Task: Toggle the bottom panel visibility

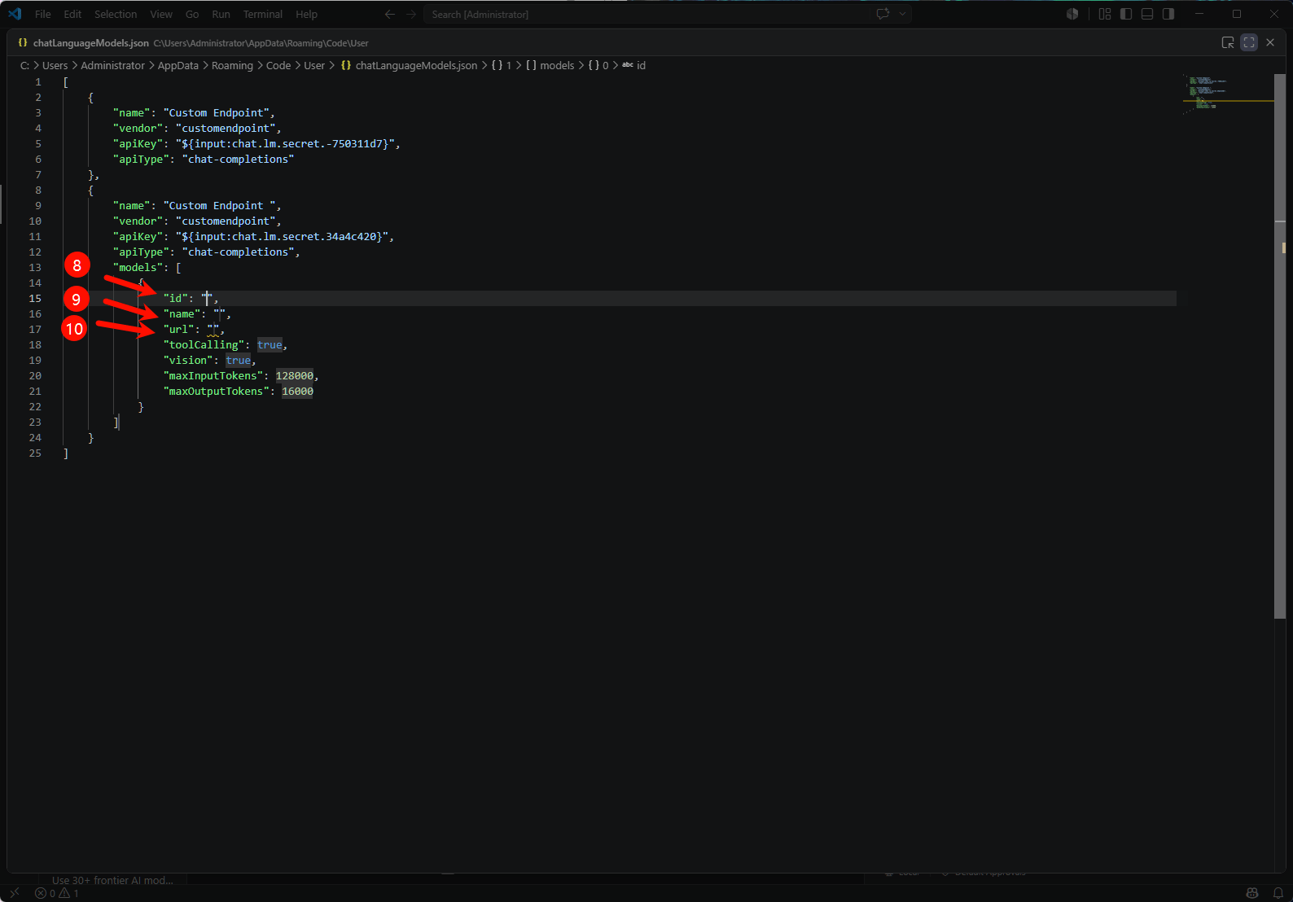Action: point(1147,14)
